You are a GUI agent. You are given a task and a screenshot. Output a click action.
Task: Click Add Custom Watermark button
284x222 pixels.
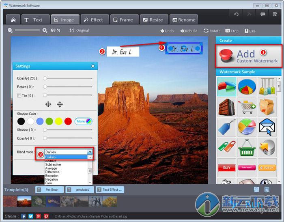(x=249, y=56)
